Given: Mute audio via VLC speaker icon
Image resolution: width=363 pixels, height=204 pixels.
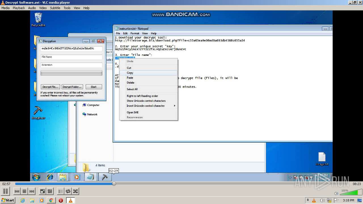Looking at the screenshot, I should click(x=336, y=194).
